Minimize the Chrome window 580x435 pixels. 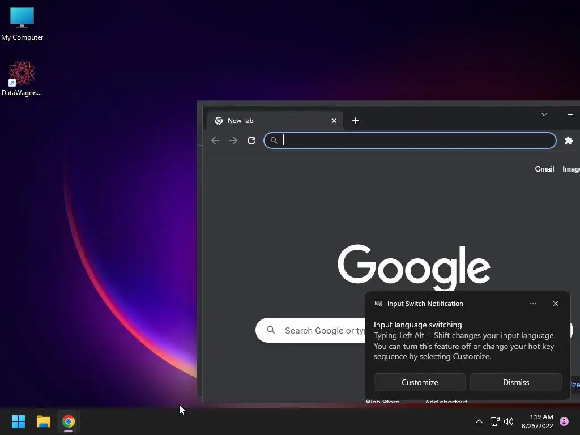click(x=570, y=114)
